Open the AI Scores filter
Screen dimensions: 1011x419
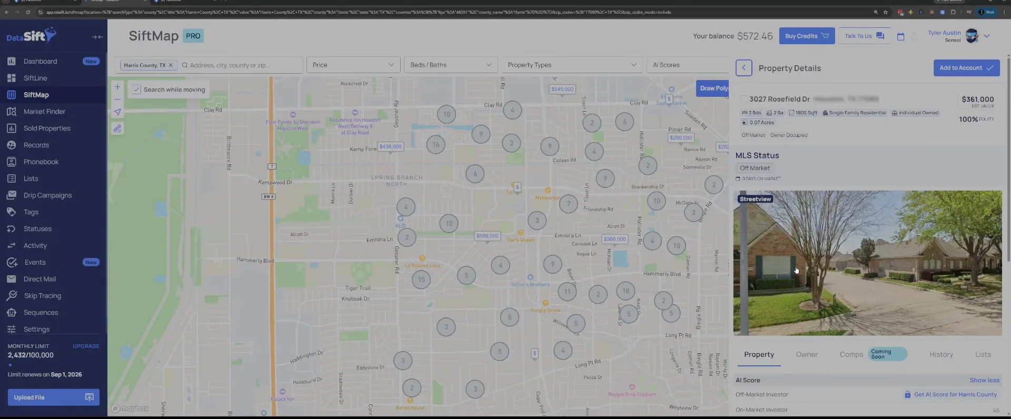[687, 65]
